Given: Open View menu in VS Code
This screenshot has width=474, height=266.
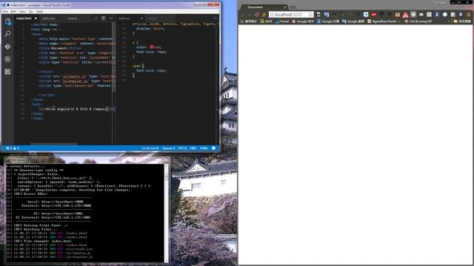Looking at the screenshot, I should tap(23, 12).
